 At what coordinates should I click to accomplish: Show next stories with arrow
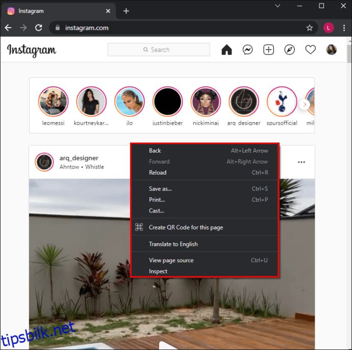pos(305,105)
